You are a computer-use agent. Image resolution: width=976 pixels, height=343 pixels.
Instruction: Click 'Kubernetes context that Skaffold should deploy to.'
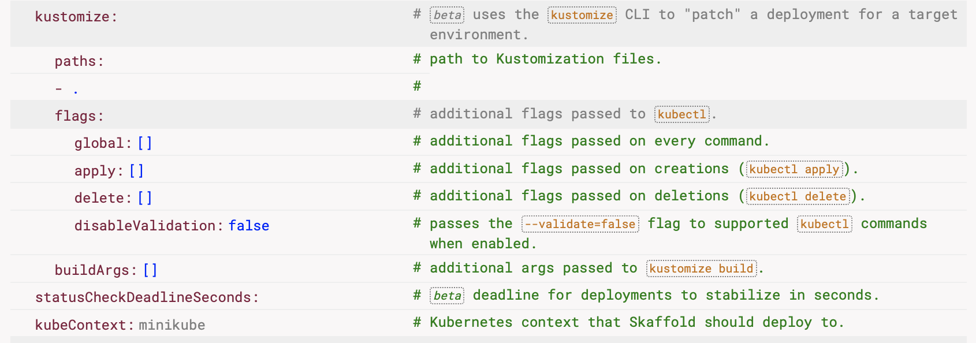pos(637,322)
